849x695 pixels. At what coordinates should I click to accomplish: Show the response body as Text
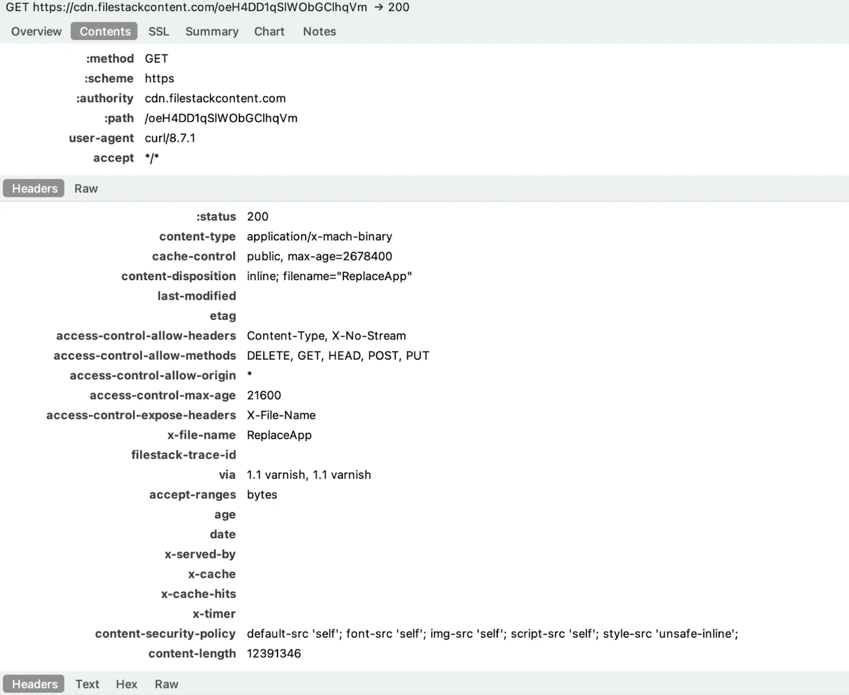point(87,684)
